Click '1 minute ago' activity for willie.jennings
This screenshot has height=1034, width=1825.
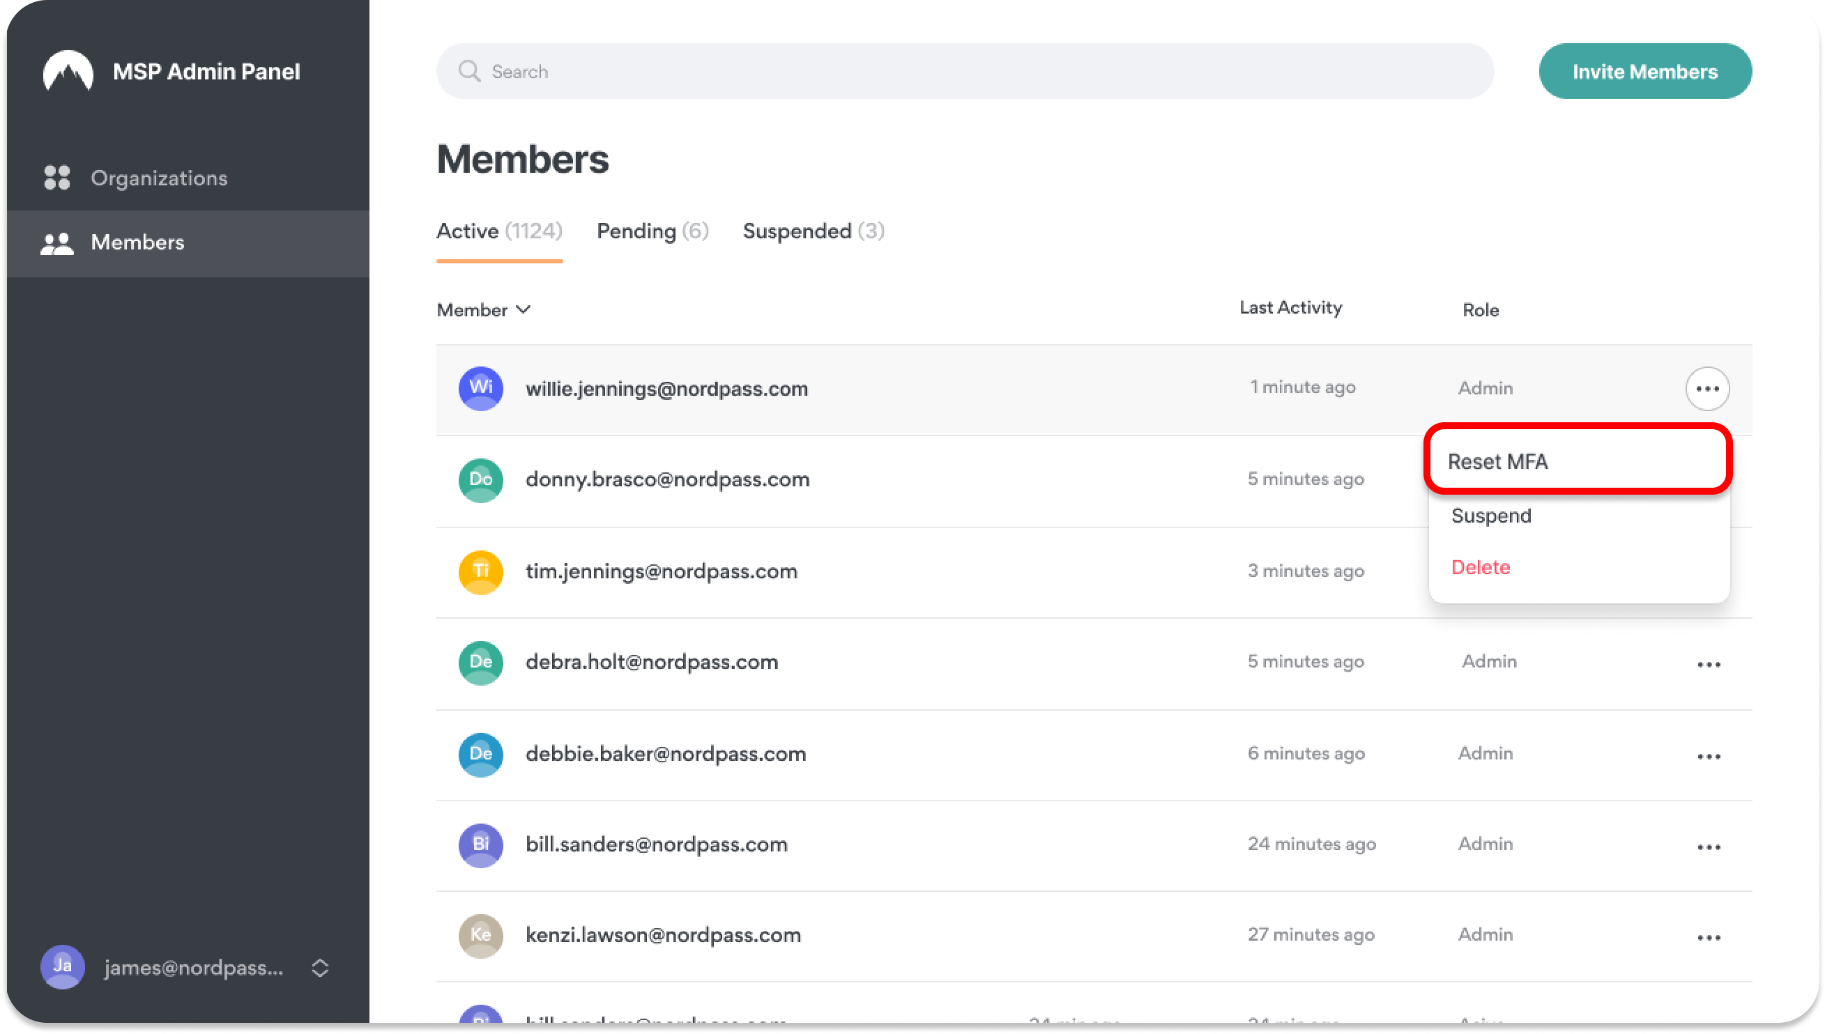1302,387
